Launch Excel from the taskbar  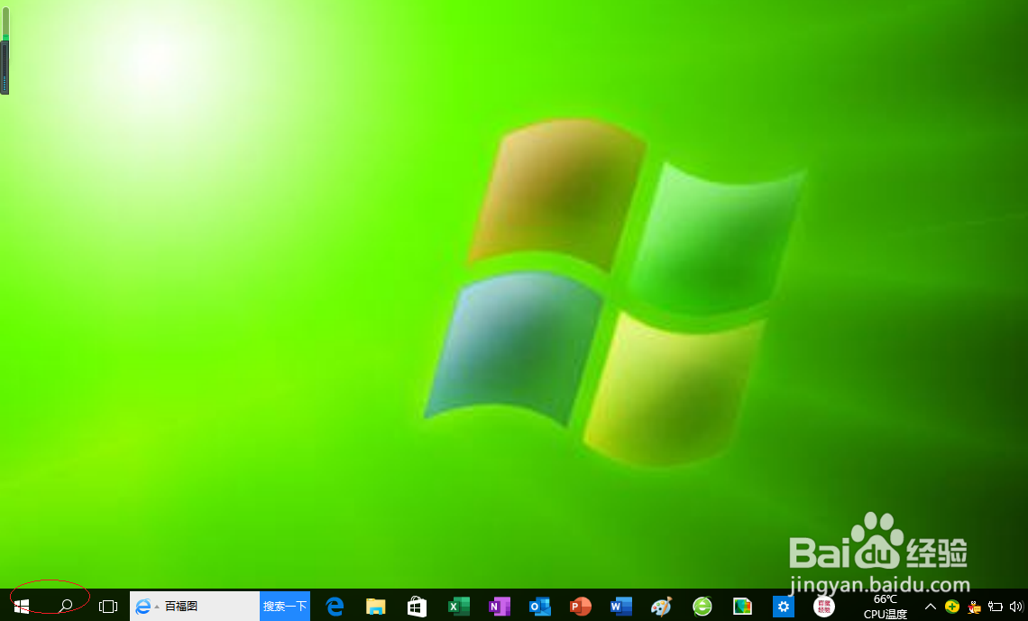click(458, 607)
